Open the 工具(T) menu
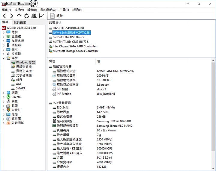Image resolution: width=216 pixels, height=171 pixels. point(64,10)
